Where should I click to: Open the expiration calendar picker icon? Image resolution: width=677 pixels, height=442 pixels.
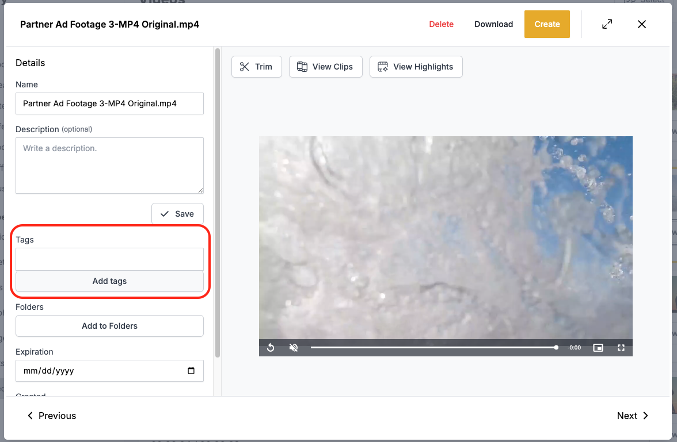pyautogui.click(x=191, y=370)
